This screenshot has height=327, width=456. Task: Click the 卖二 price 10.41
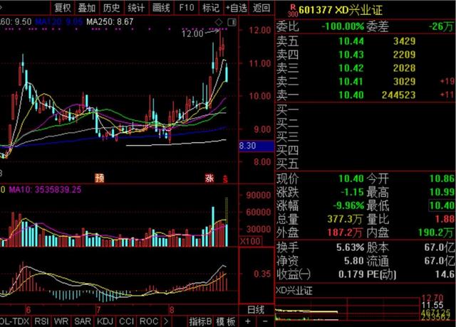coord(351,82)
